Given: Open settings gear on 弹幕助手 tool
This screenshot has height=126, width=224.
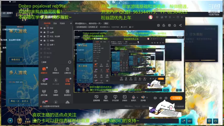Looking at the screenshot, I should click(x=47, y=67).
